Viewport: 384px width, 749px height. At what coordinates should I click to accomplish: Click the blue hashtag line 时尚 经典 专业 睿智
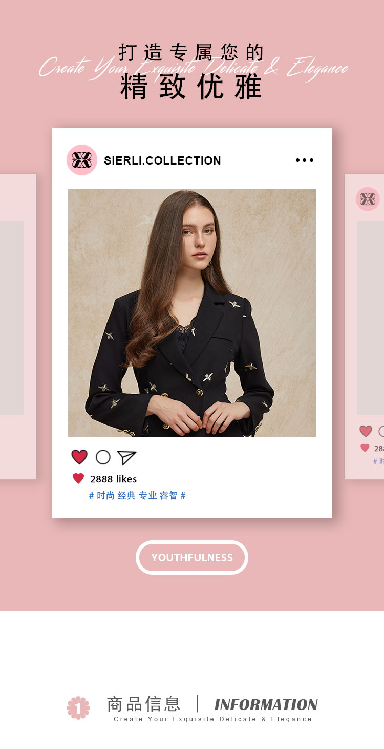pos(137,496)
